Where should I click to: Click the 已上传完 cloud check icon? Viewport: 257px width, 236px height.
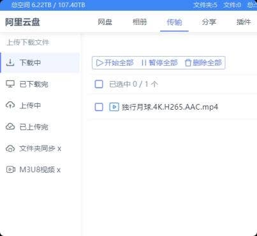click(x=10, y=127)
